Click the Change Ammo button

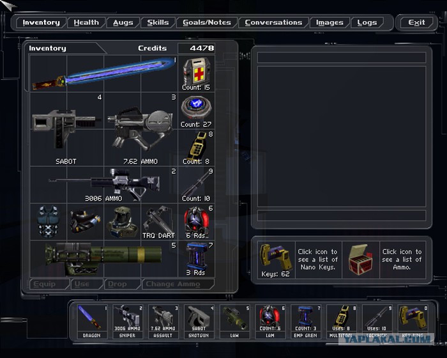[178, 284]
